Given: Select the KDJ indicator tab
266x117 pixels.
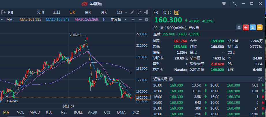Looking at the screenshot, I should (49, 112).
